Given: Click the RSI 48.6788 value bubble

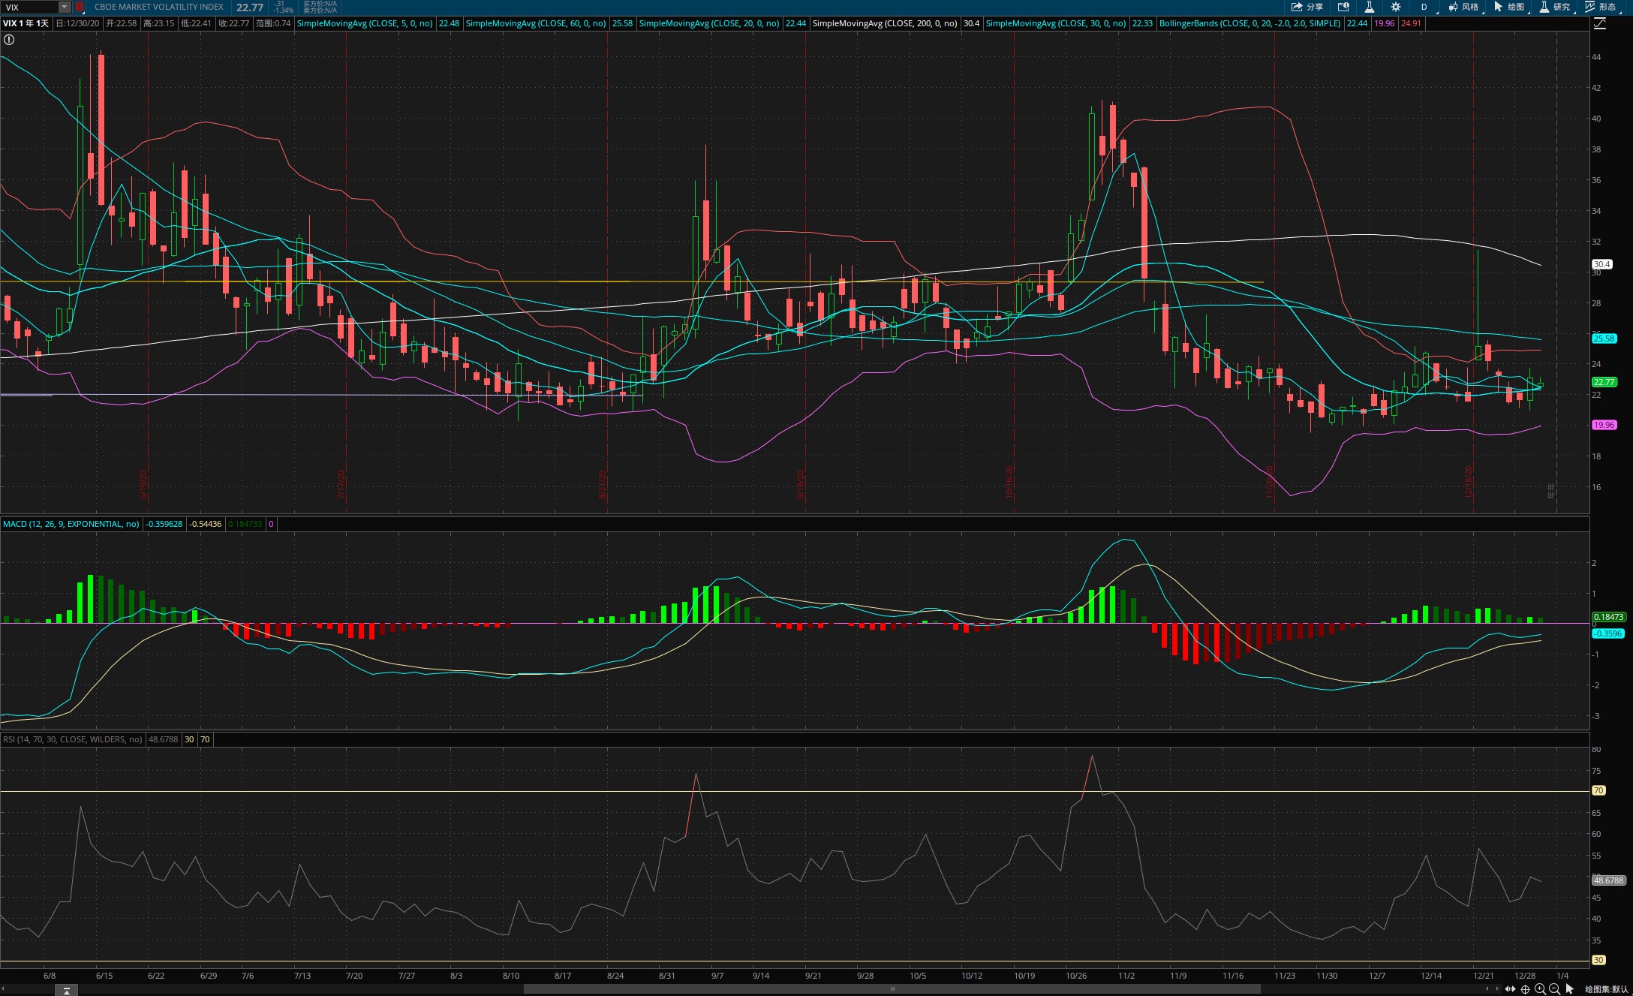Looking at the screenshot, I should pos(1608,880).
